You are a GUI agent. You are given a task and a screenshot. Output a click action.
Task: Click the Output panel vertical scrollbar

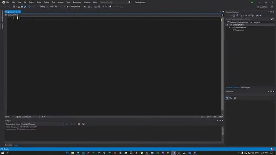click(x=223, y=133)
